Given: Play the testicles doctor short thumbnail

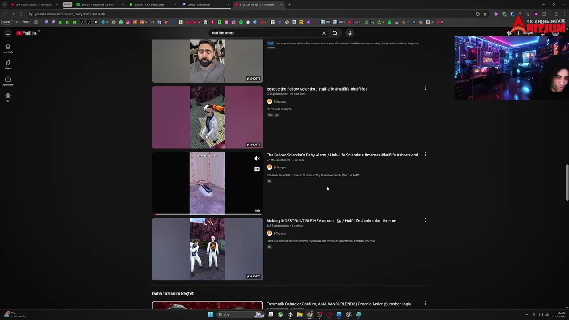Looking at the screenshot, I should (x=208, y=61).
